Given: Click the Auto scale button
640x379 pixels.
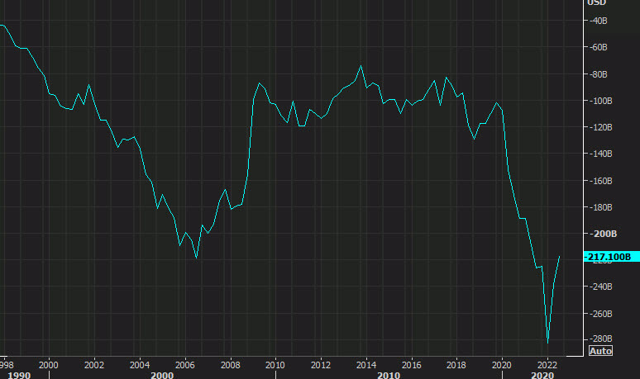Looking at the screenshot, I should [600, 351].
